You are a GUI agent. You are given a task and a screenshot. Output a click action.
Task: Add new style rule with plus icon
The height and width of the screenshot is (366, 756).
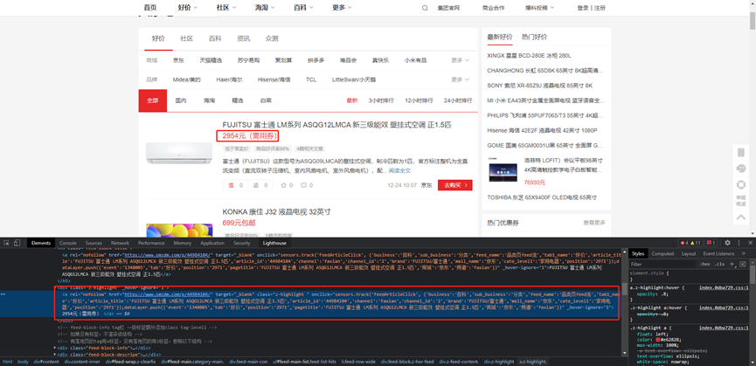(732, 264)
